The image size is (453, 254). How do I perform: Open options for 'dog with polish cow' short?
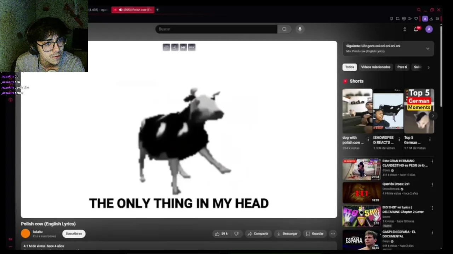pyautogui.click(x=368, y=139)
